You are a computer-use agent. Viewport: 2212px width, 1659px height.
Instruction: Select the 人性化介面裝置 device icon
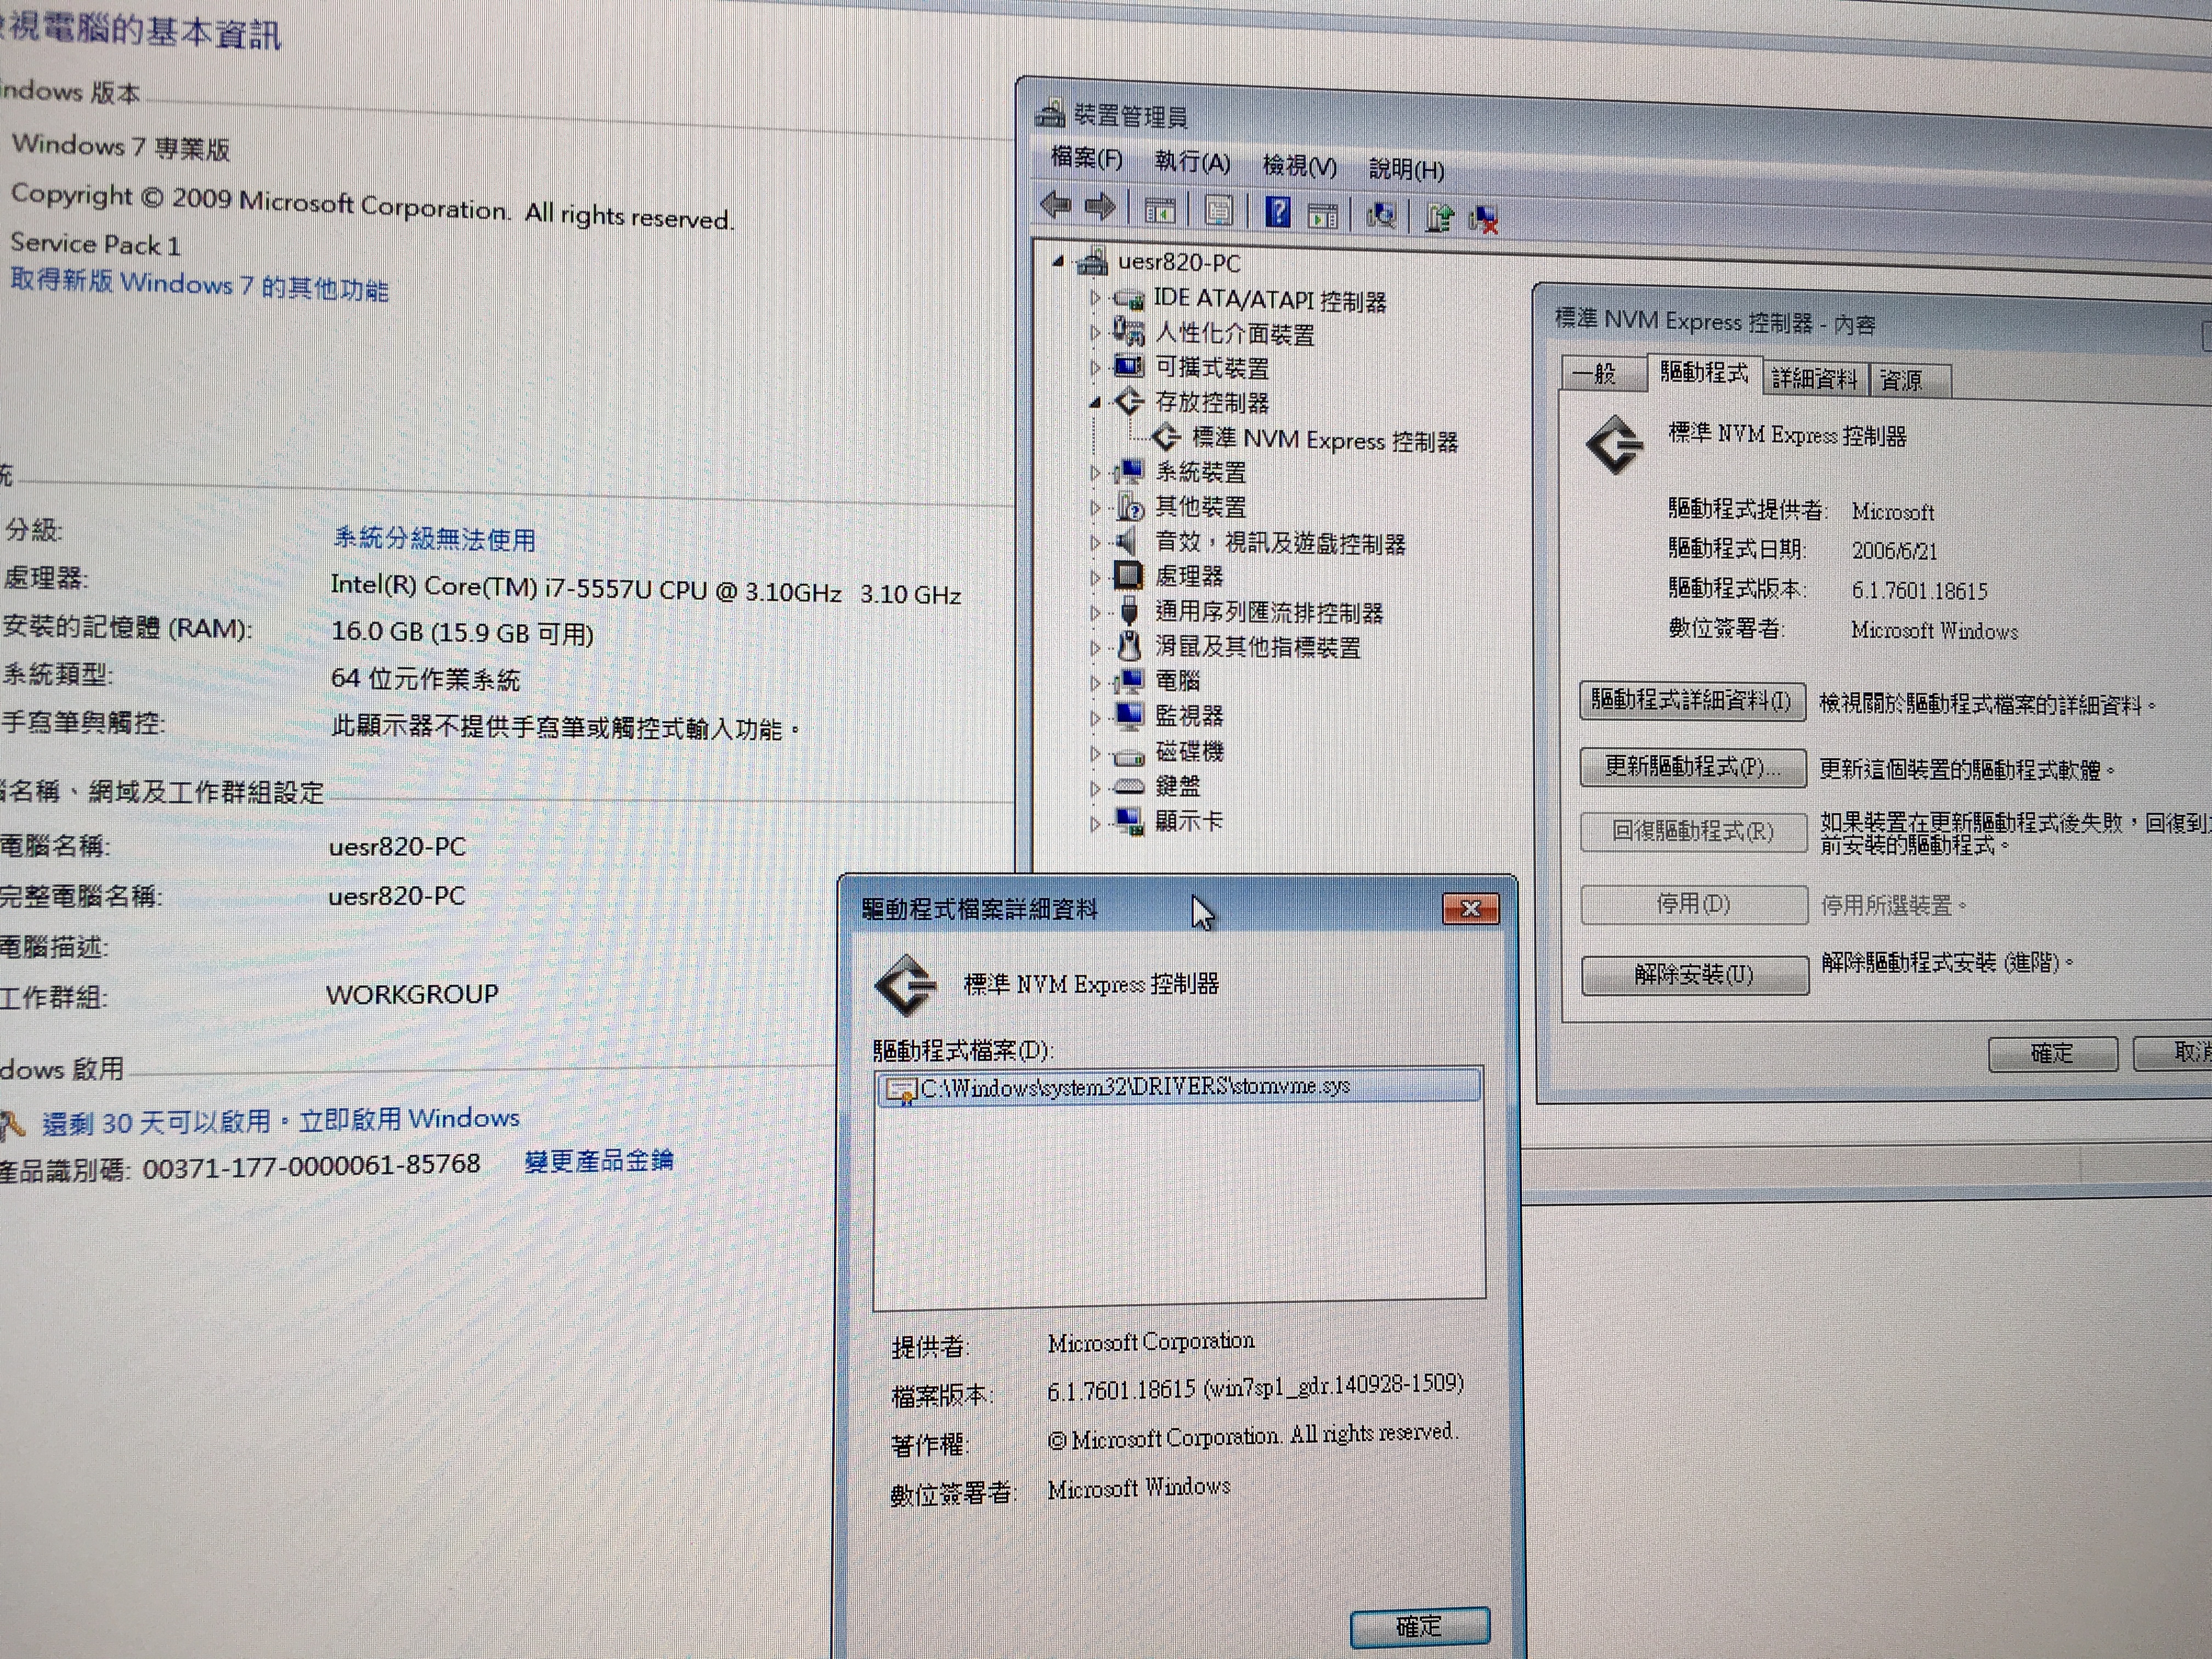click(x=1128, y=331)
